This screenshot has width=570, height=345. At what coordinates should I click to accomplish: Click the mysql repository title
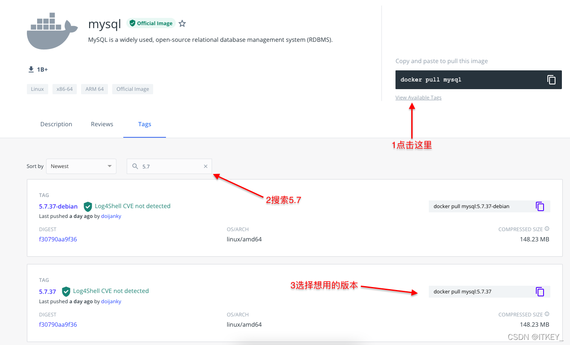105,24
